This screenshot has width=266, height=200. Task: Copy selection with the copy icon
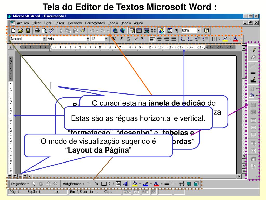point(68,31)
